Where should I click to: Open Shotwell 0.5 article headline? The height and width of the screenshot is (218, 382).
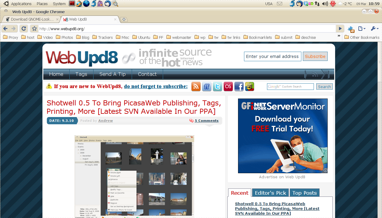134,107
